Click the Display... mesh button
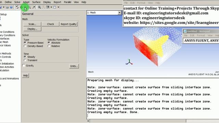 click(32, 29)
